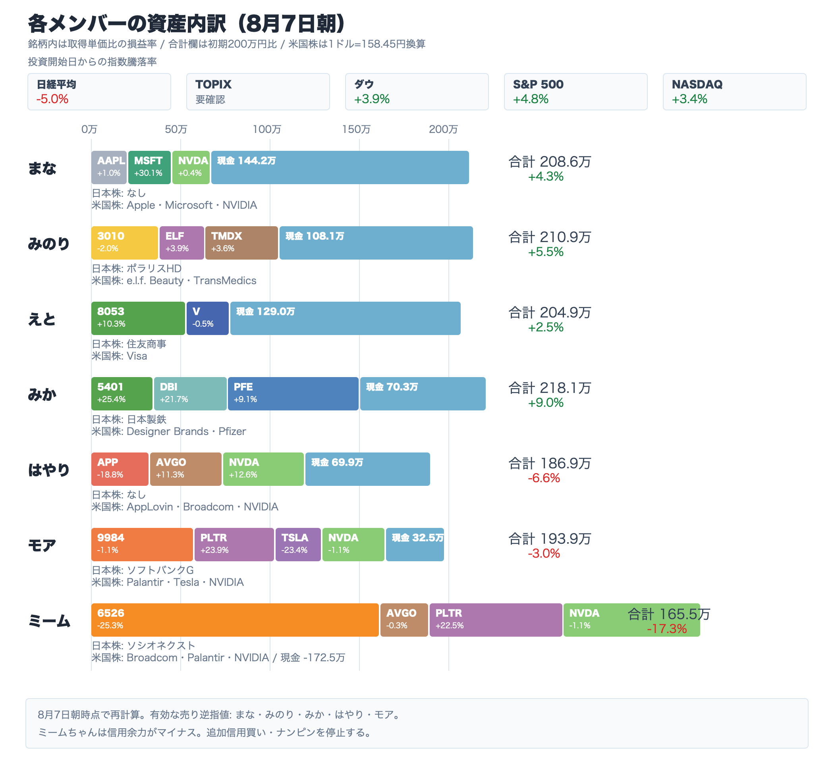The image size is (834, 774).
Task: Click the 合計 218.1万 total text
Action: 549,388
